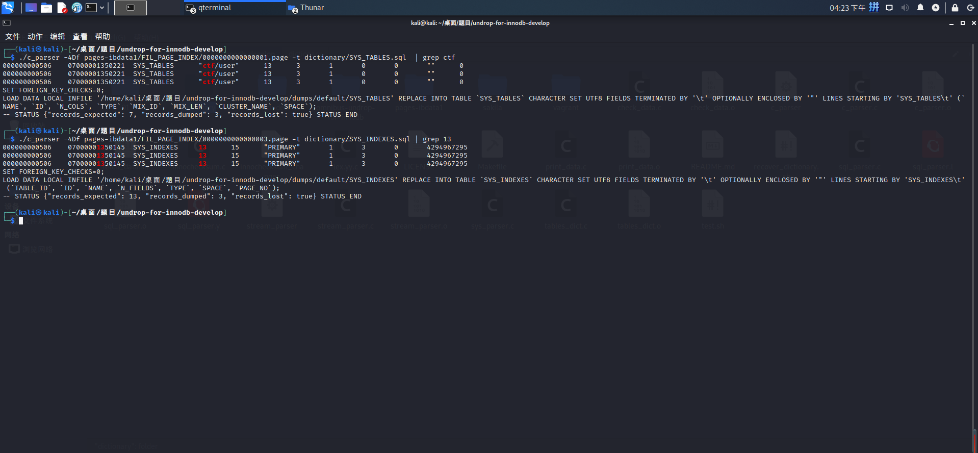Image resolution: width=978 pixels, height=453 pixels.
Task: Click the first 'SET FOREIGN_KEY_CHECKS=0;' line
Action: [54, 90]
